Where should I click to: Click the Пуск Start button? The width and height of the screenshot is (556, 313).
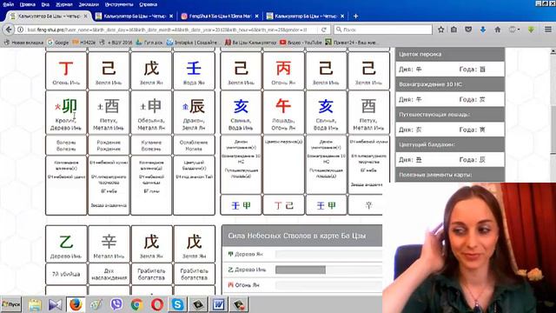coord(11,304)
